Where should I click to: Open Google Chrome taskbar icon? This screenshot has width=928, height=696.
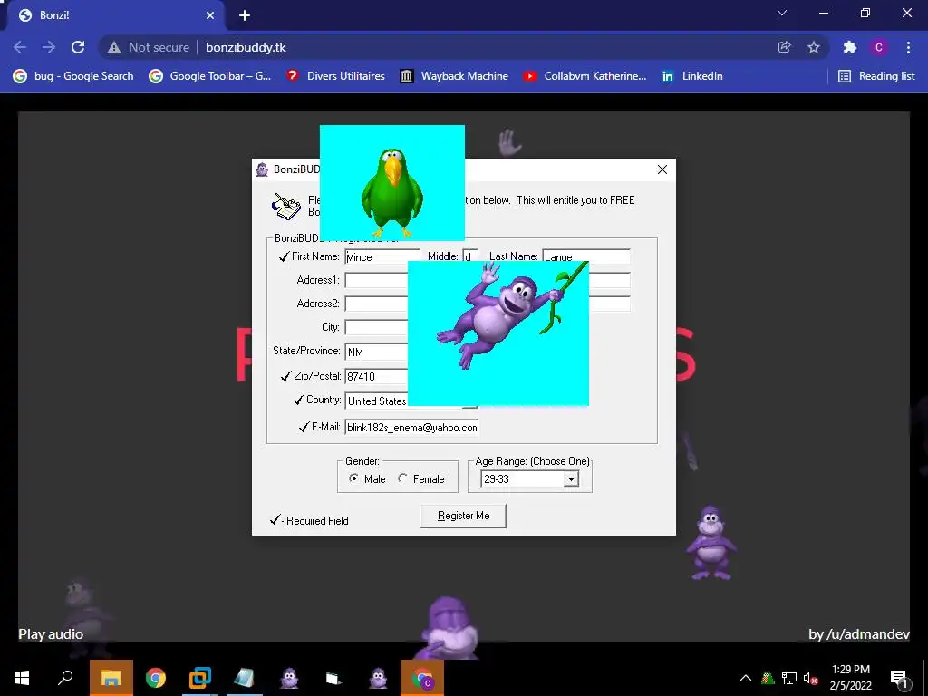[156, 678]
